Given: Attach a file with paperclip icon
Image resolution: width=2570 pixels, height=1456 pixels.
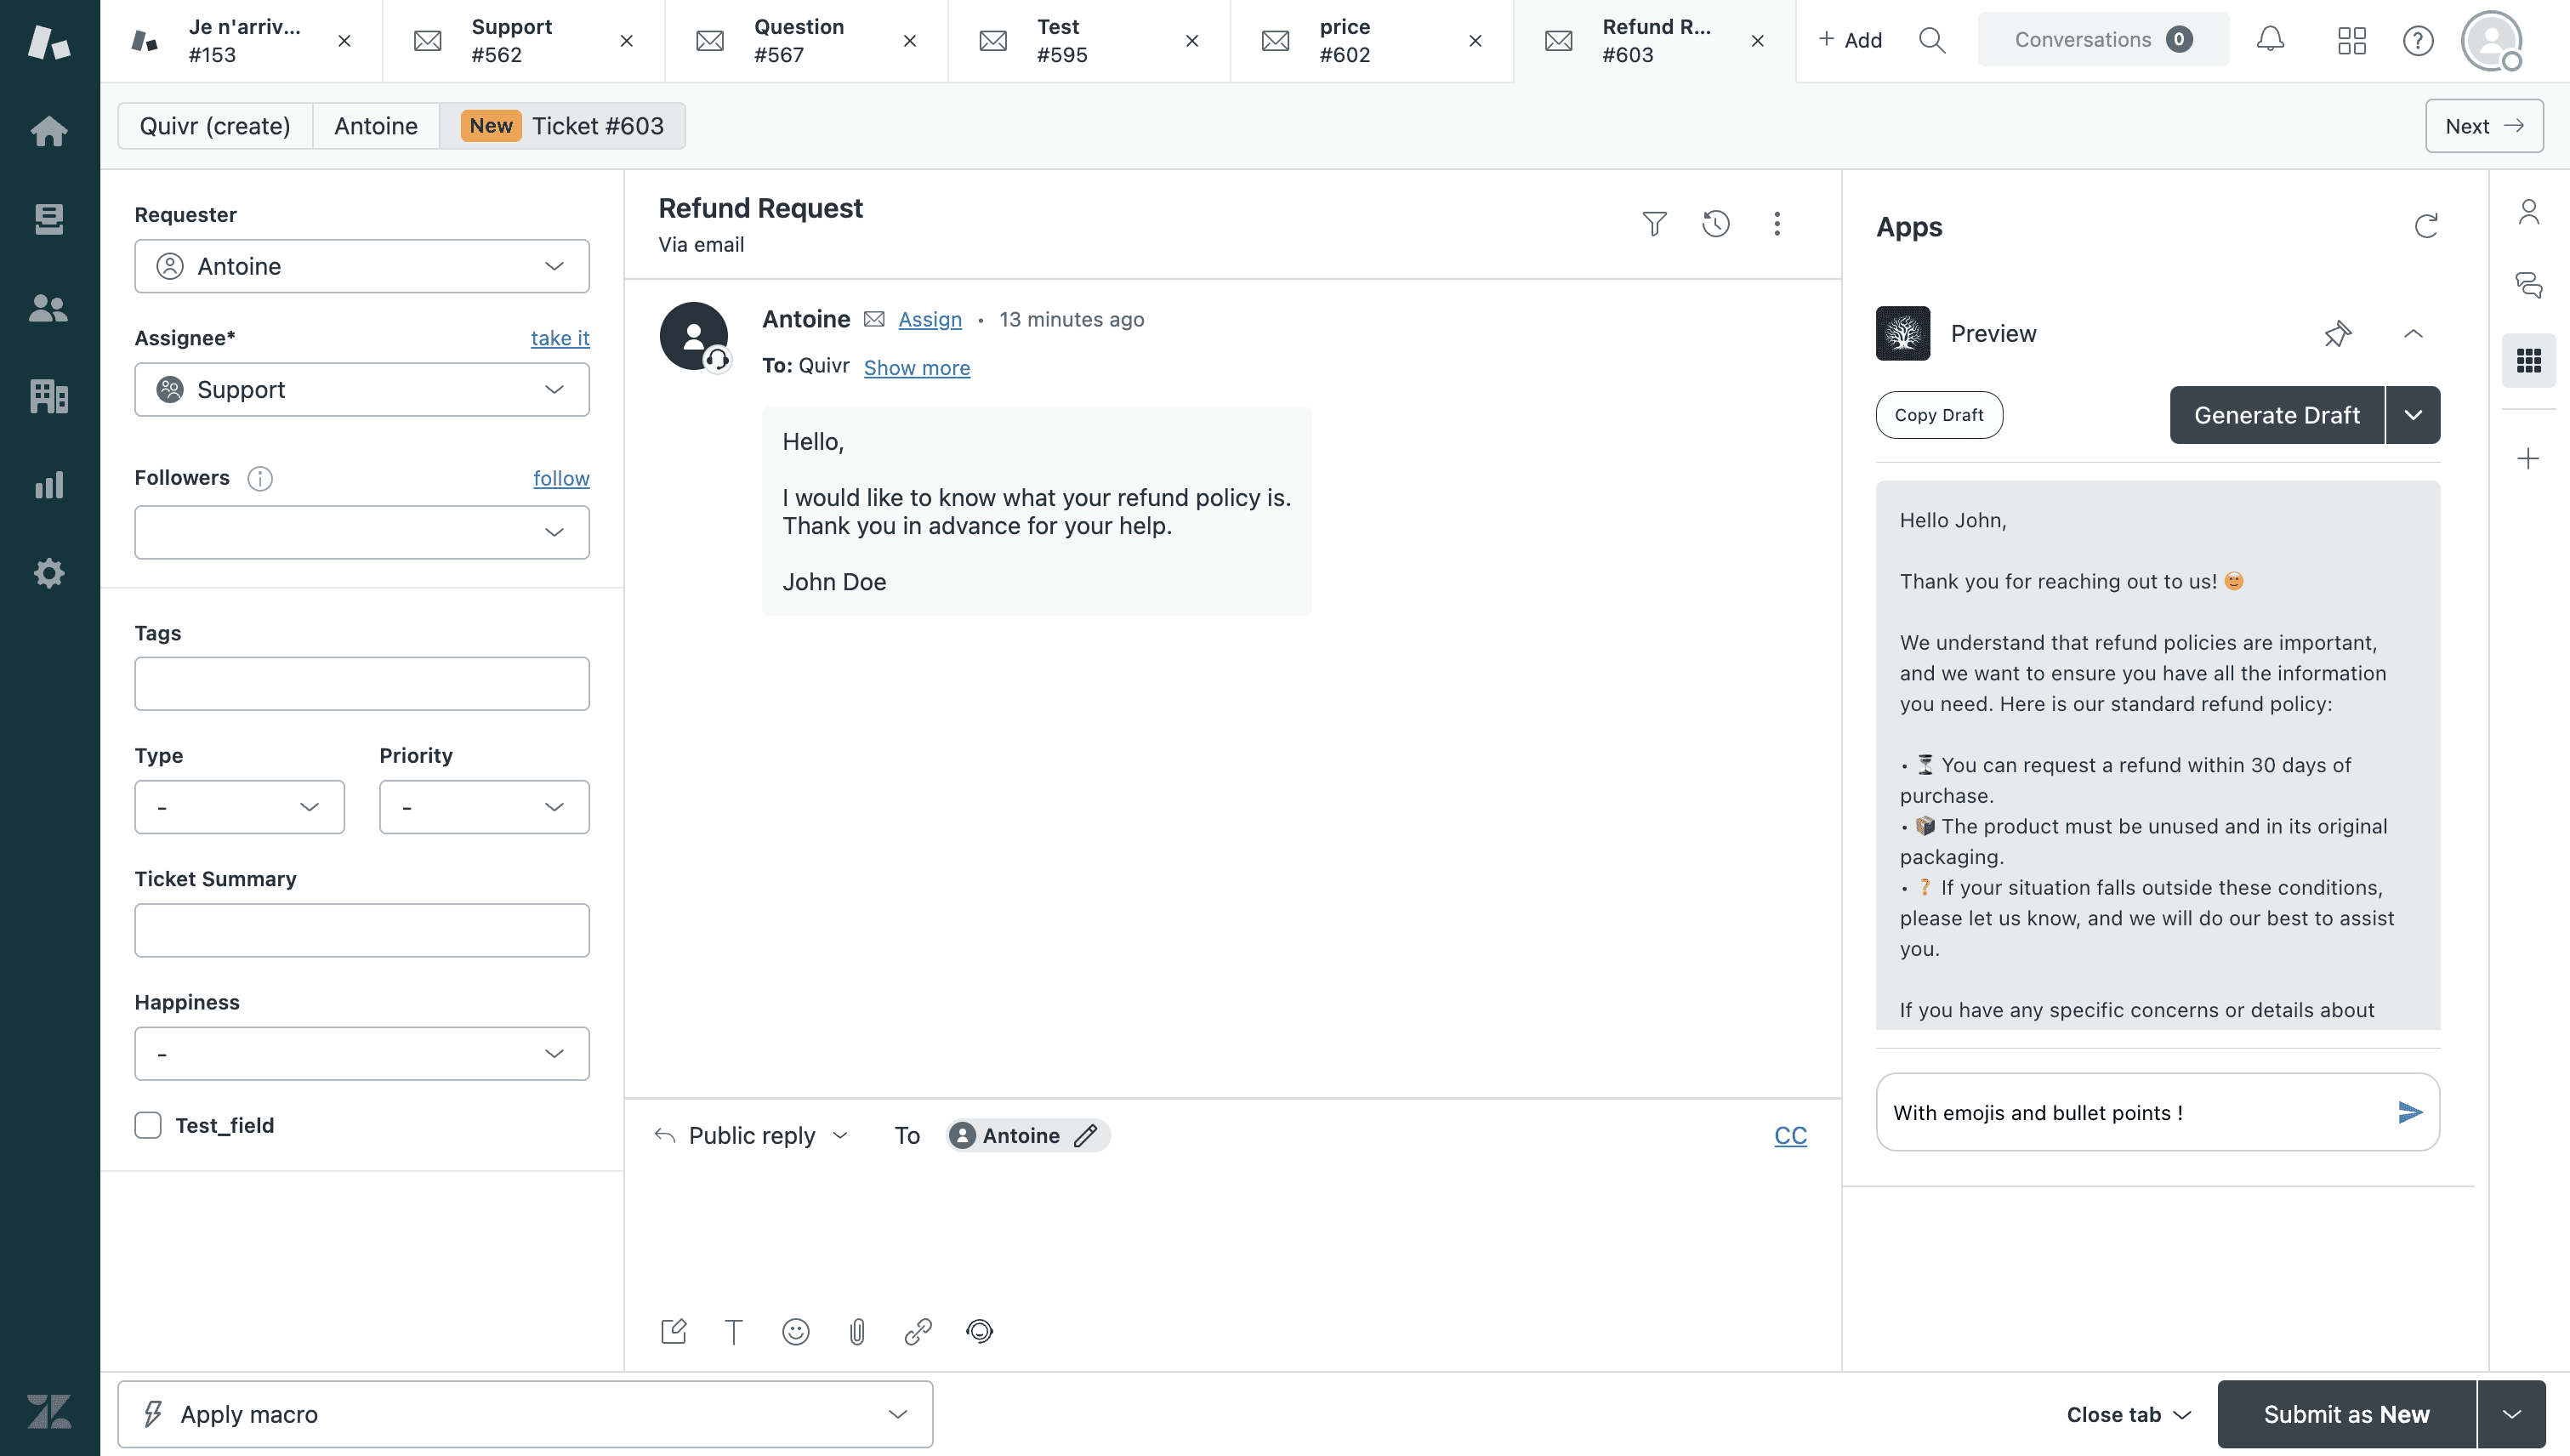Looking at the screenshot, I should point(857,1331).
